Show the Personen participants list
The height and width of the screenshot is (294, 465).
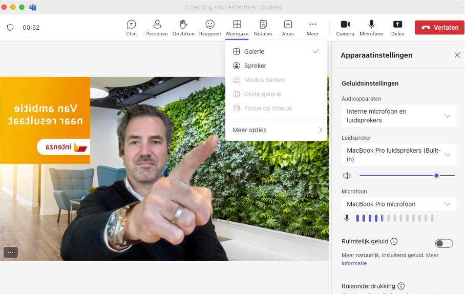click(x=157, y=27)
